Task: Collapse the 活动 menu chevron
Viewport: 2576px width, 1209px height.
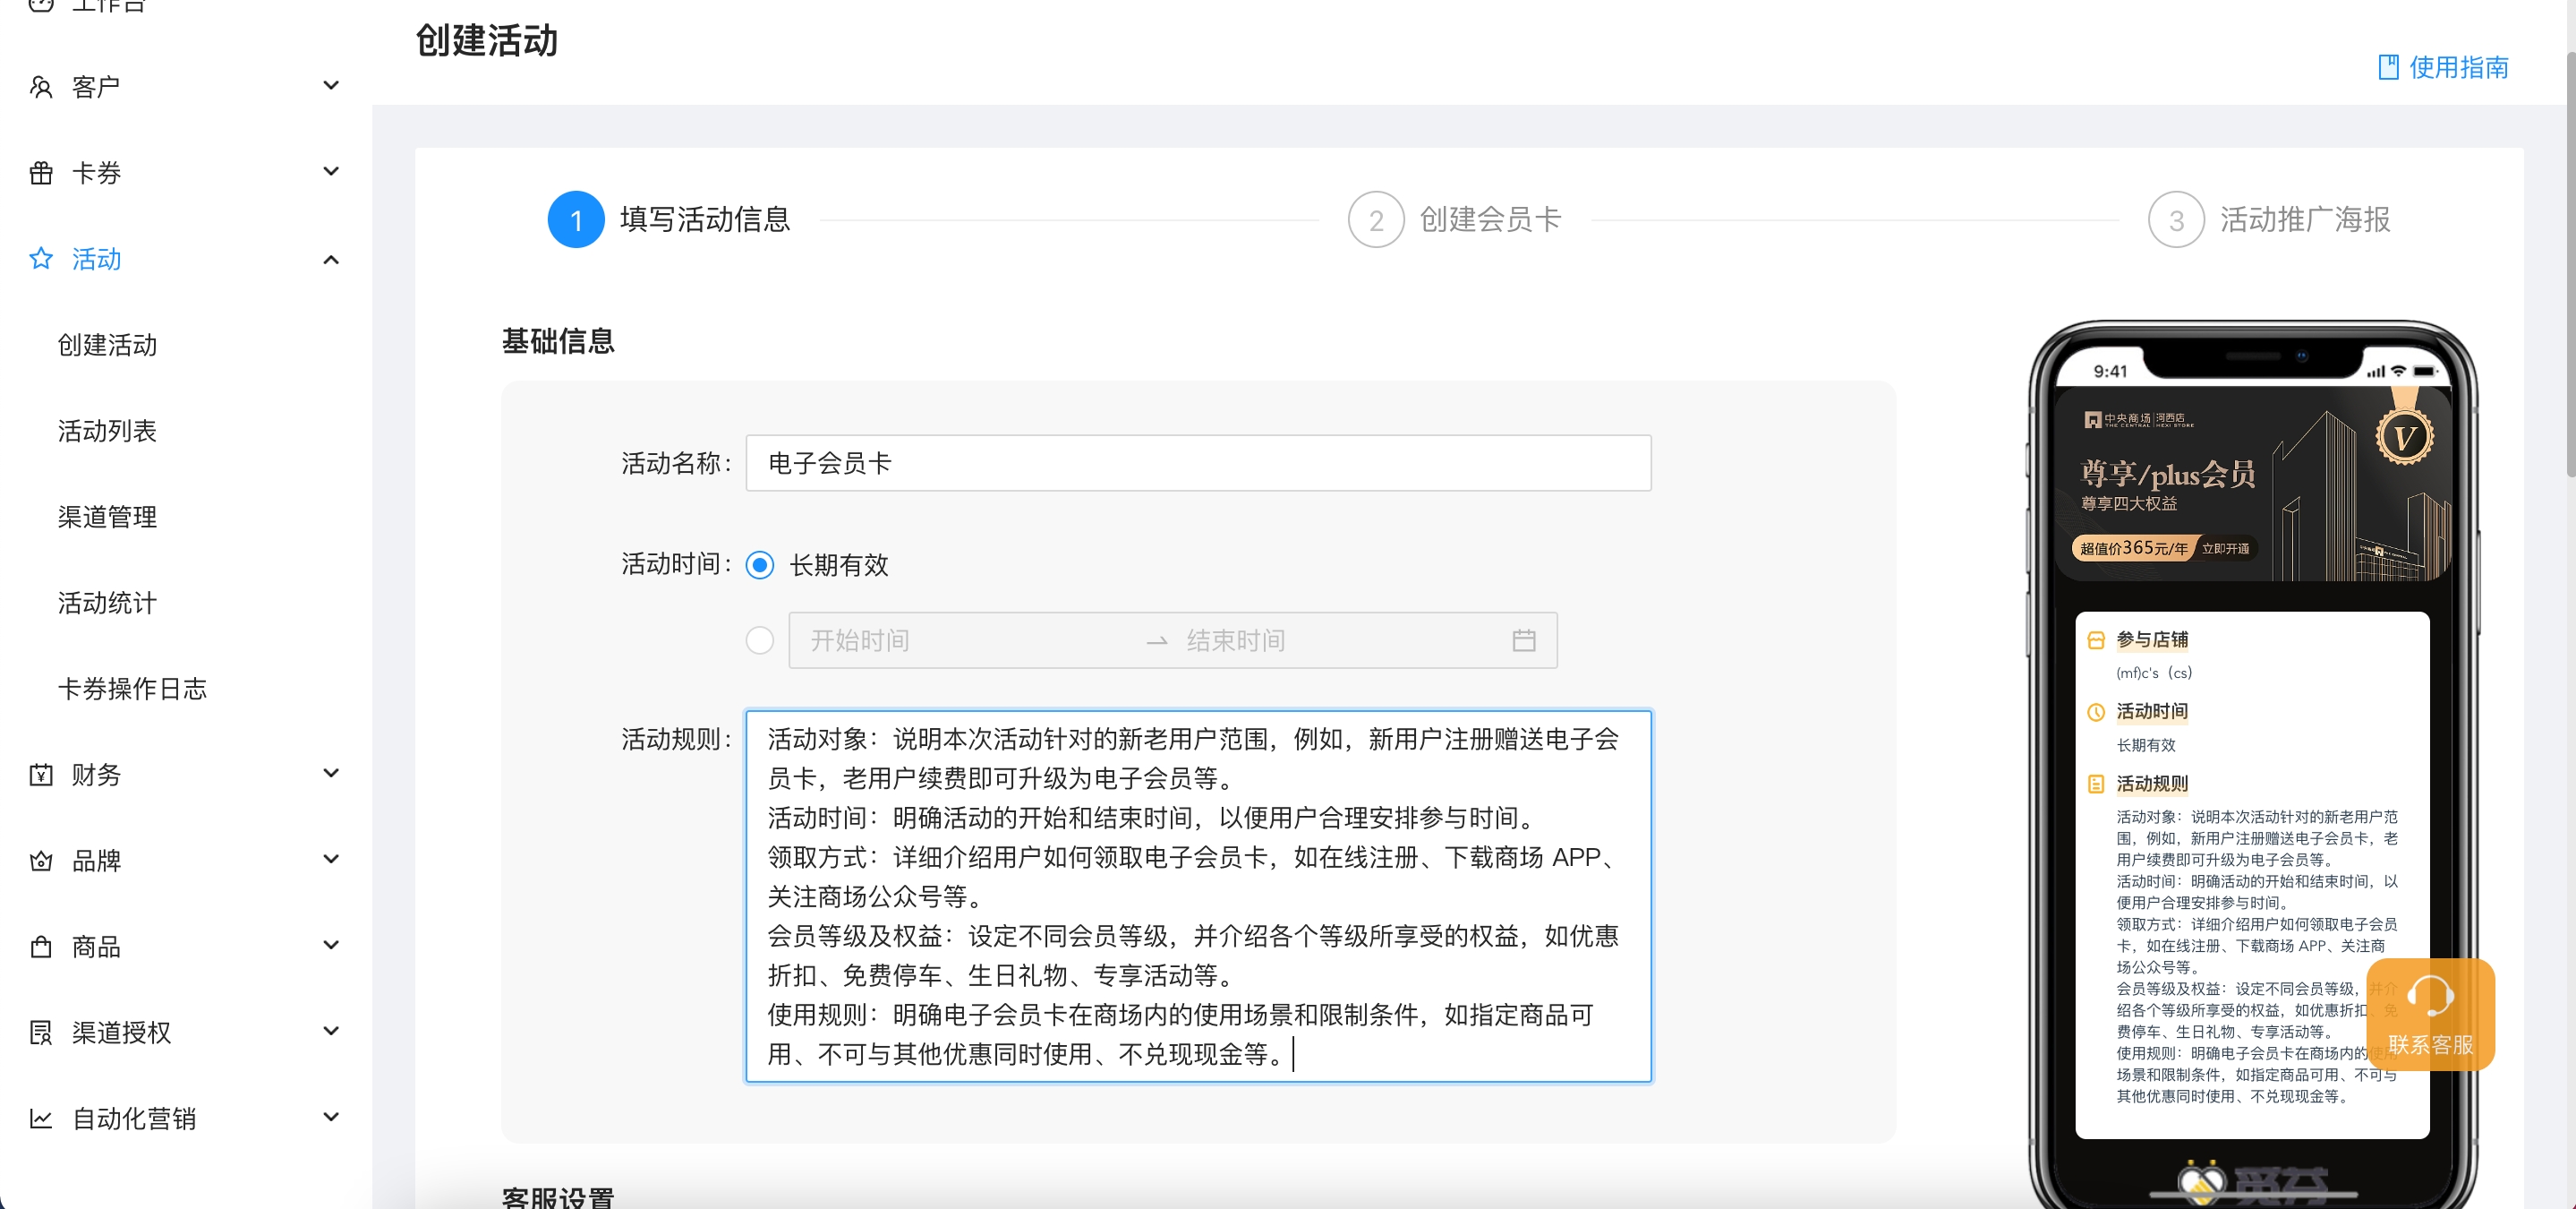Action: click(x=331, y=261)
